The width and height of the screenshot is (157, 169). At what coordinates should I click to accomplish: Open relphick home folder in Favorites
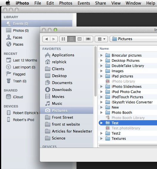[x=56, y=62]
